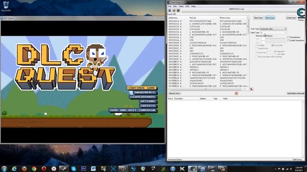Click the Open Process computer icon in Cheat Engine
This screenshot has height=172, width=307.
pos(169,11)
